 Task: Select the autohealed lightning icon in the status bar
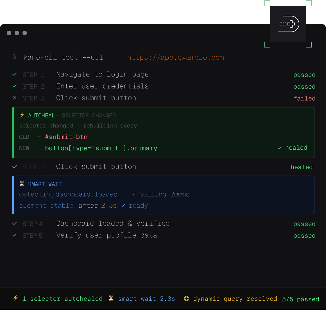point(15,299)
